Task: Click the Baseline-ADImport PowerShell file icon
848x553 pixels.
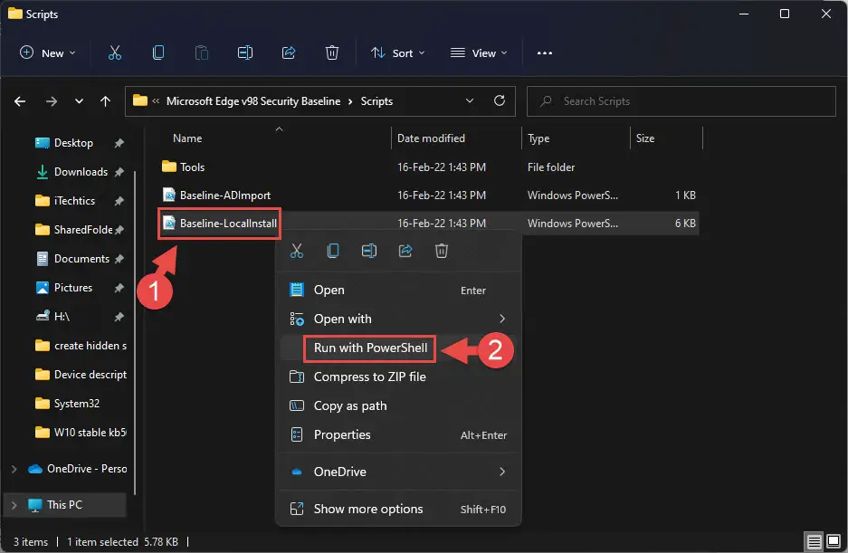Action: pos(169,195)
